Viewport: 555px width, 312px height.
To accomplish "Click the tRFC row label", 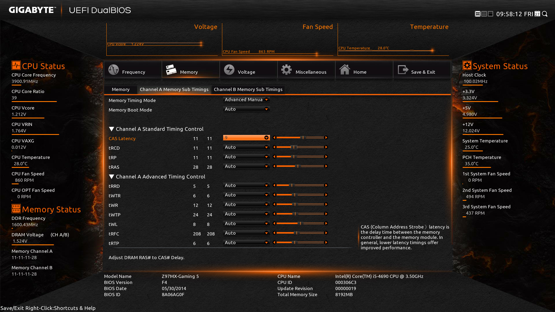I will (114, 234).
